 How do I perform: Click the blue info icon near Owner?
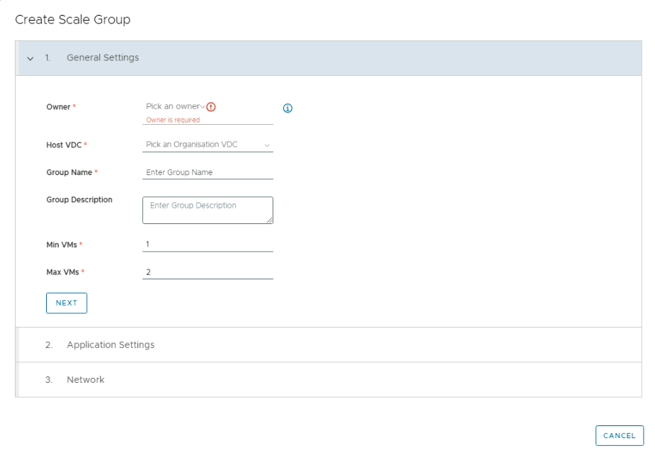coord(287,108)
